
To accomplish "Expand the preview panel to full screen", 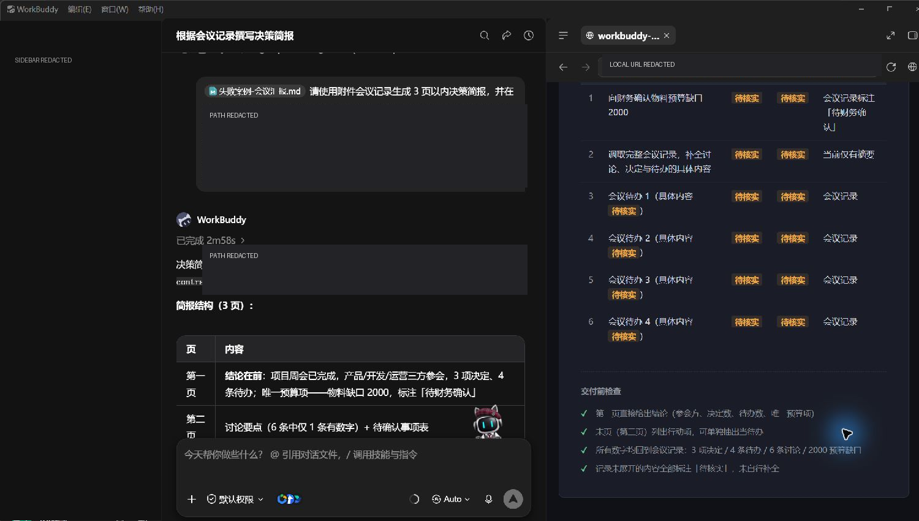I will 891,36.
